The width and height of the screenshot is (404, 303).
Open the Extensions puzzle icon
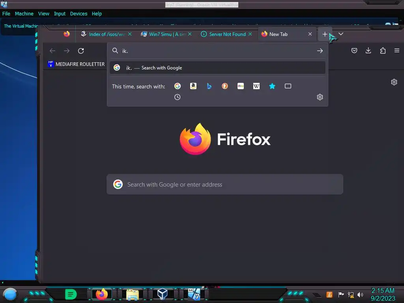383,50
